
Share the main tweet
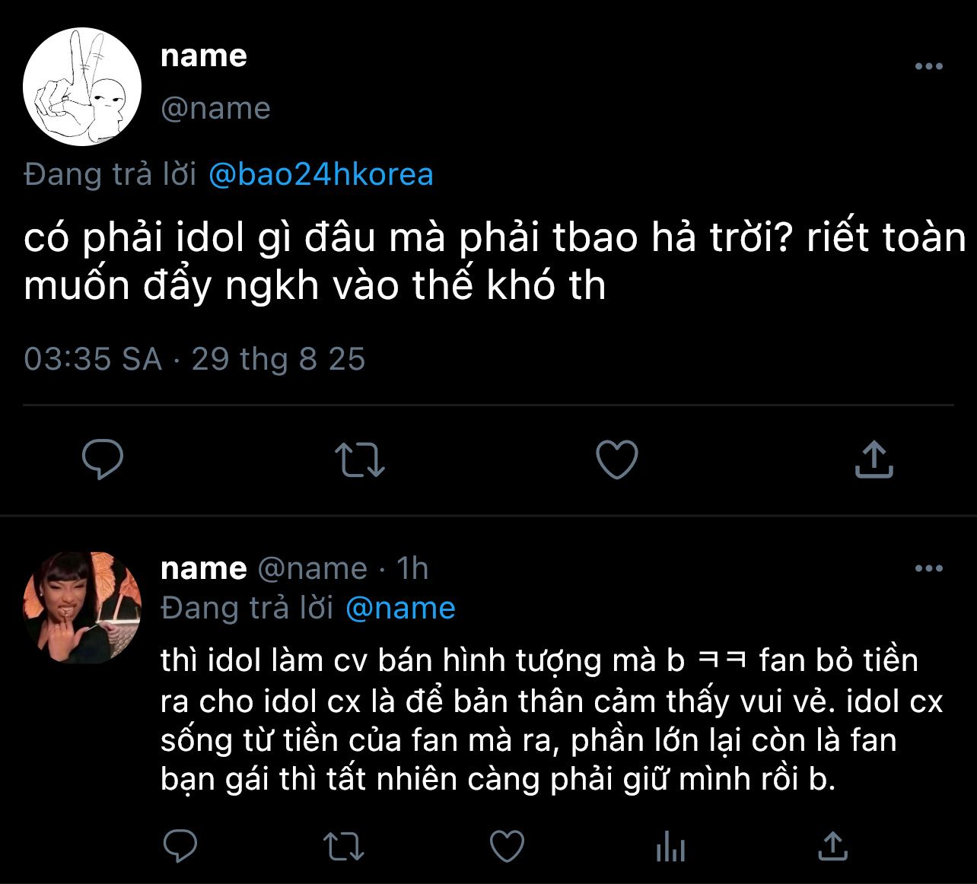874,459
